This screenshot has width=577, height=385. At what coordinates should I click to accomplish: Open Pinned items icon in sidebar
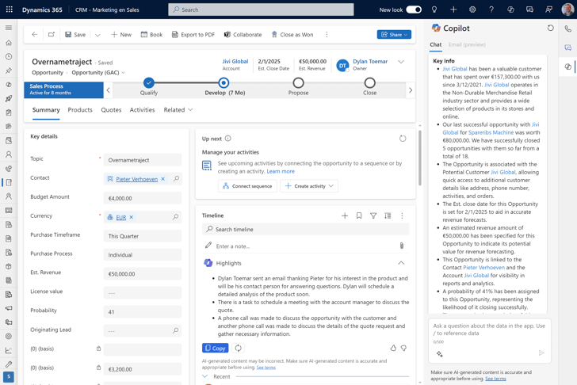pos(9,71)
